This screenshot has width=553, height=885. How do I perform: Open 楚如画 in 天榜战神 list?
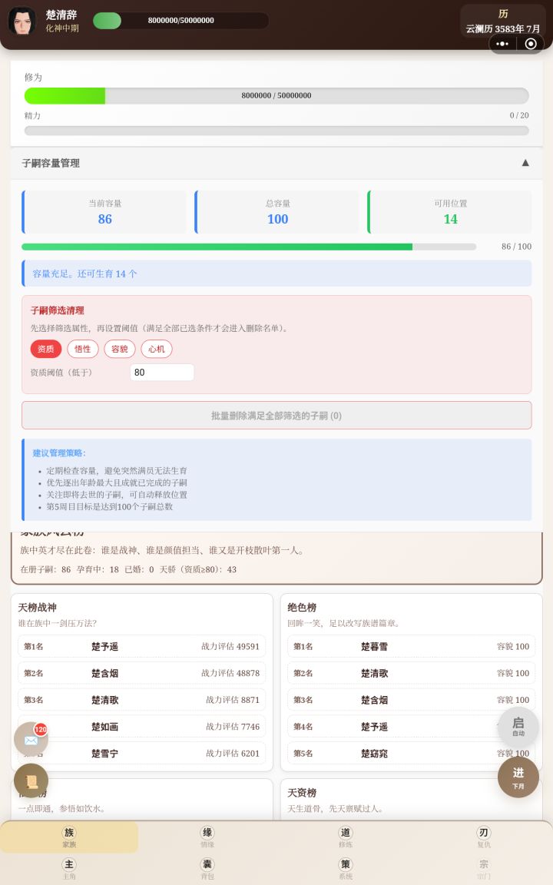point(141,727)
